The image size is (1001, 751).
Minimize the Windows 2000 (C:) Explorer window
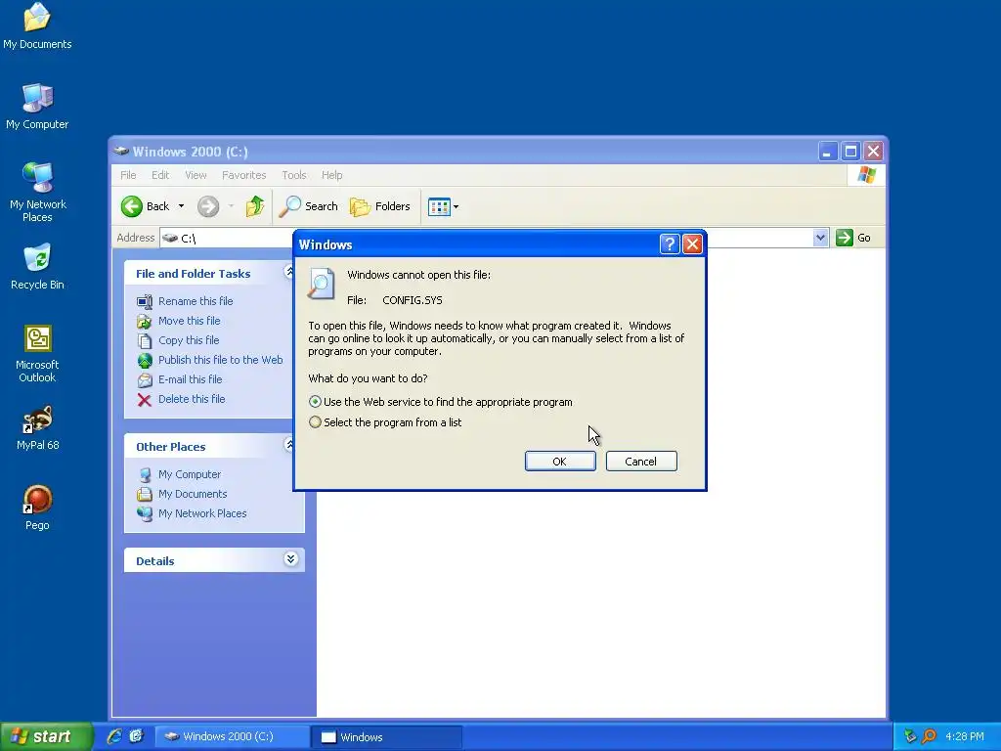click(827, 152)
